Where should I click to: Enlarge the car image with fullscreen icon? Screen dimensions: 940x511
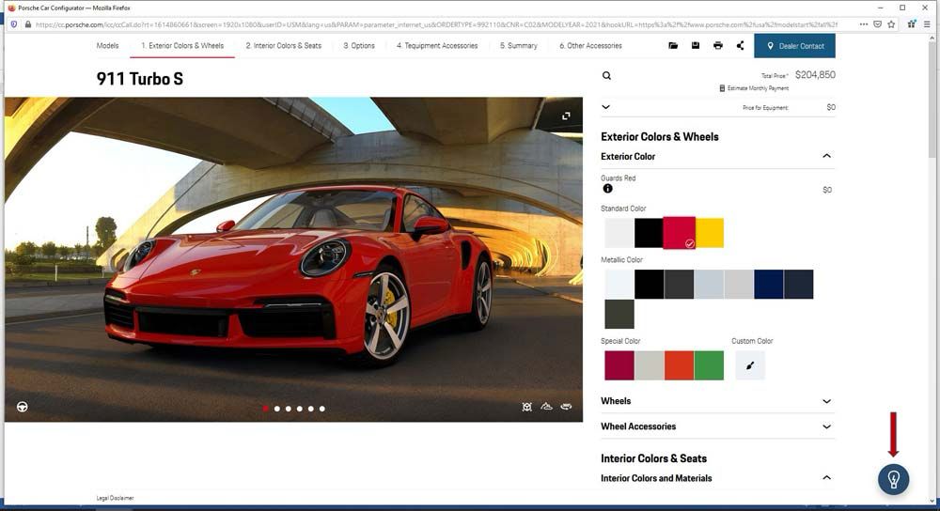[566, 116]
